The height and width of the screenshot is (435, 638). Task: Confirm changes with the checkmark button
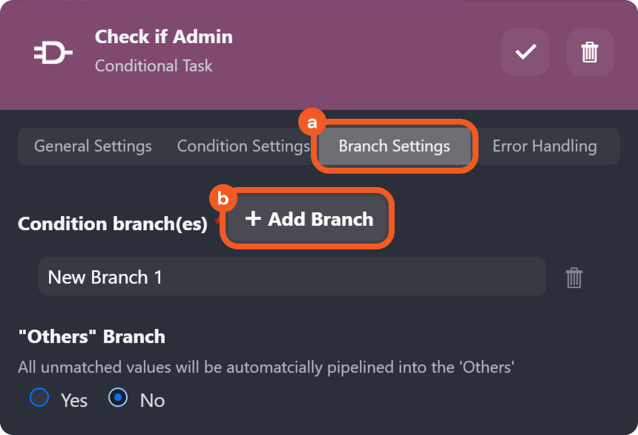coord(525,52)
